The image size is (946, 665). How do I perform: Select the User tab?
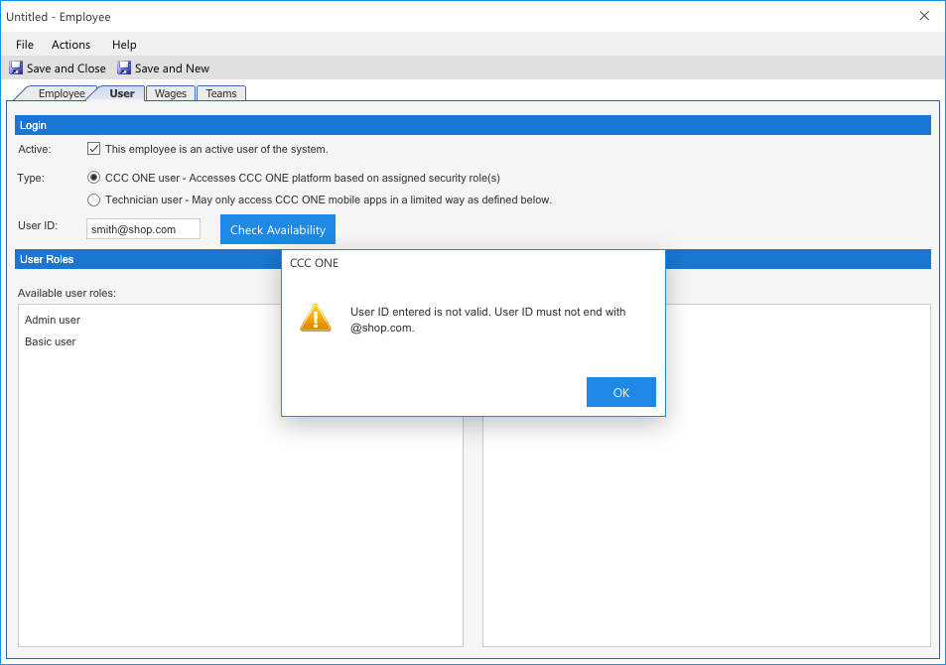coord(121,93)
